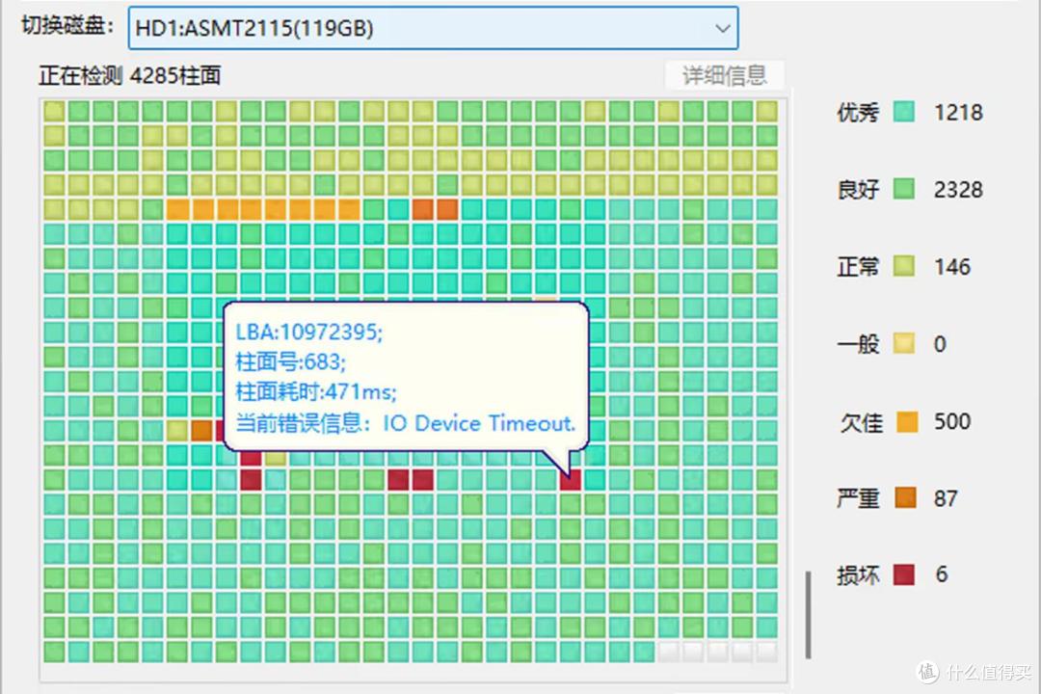
Task: Select the 柱面耗时:471ms tooltip line
Action: (x=316, y=392)
